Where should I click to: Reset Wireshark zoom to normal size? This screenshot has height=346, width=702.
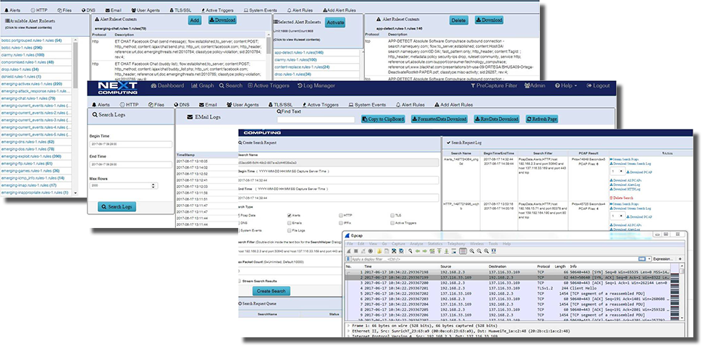pos(486,250)
